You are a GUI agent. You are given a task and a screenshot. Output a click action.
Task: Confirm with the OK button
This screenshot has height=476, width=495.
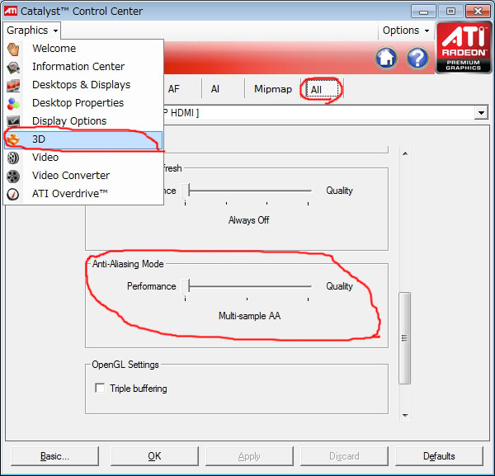(155, 456)
